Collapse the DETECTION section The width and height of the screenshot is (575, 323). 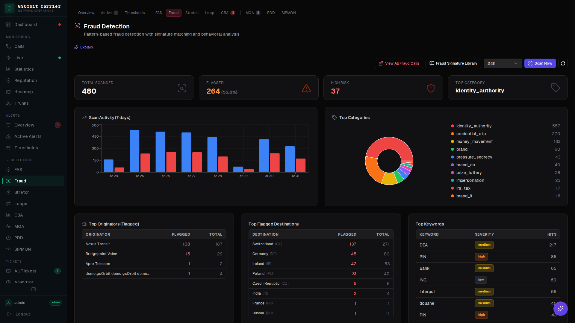[19, 160]
